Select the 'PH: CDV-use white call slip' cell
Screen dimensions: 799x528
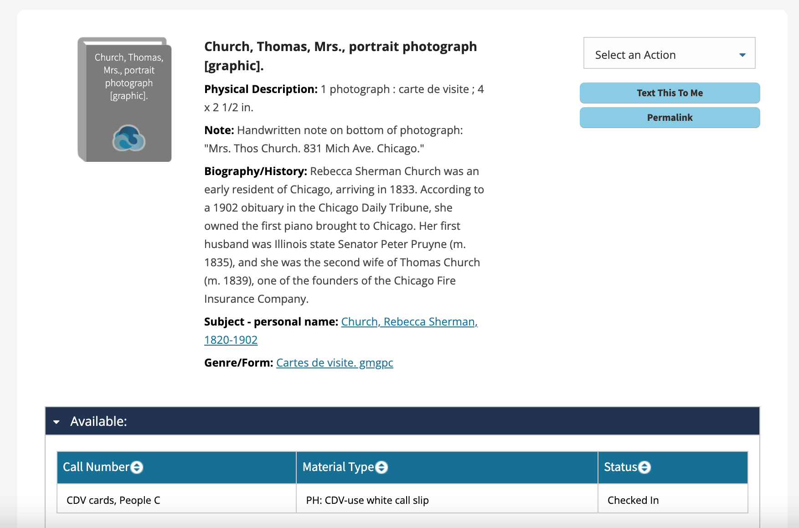[x=367, y=500]
